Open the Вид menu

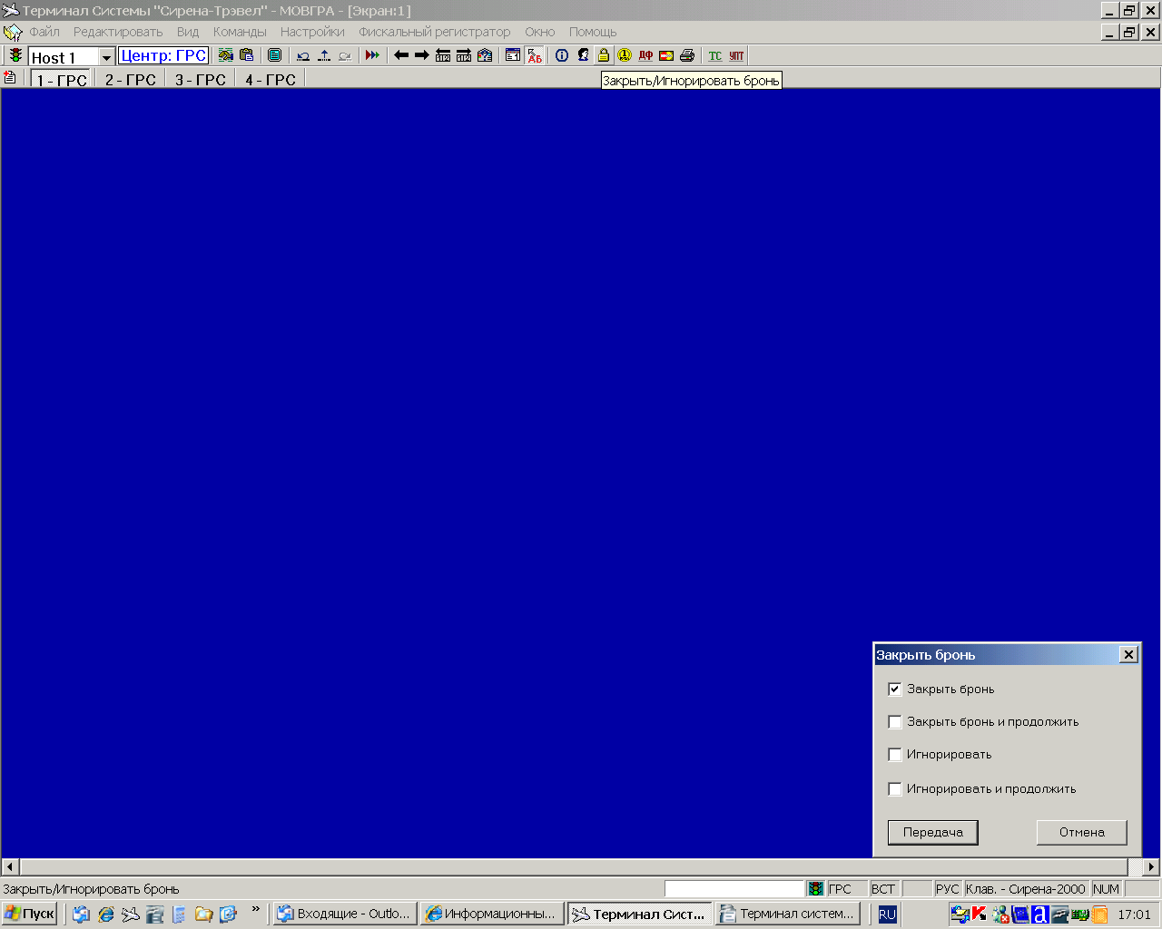[x=188, y=32]
